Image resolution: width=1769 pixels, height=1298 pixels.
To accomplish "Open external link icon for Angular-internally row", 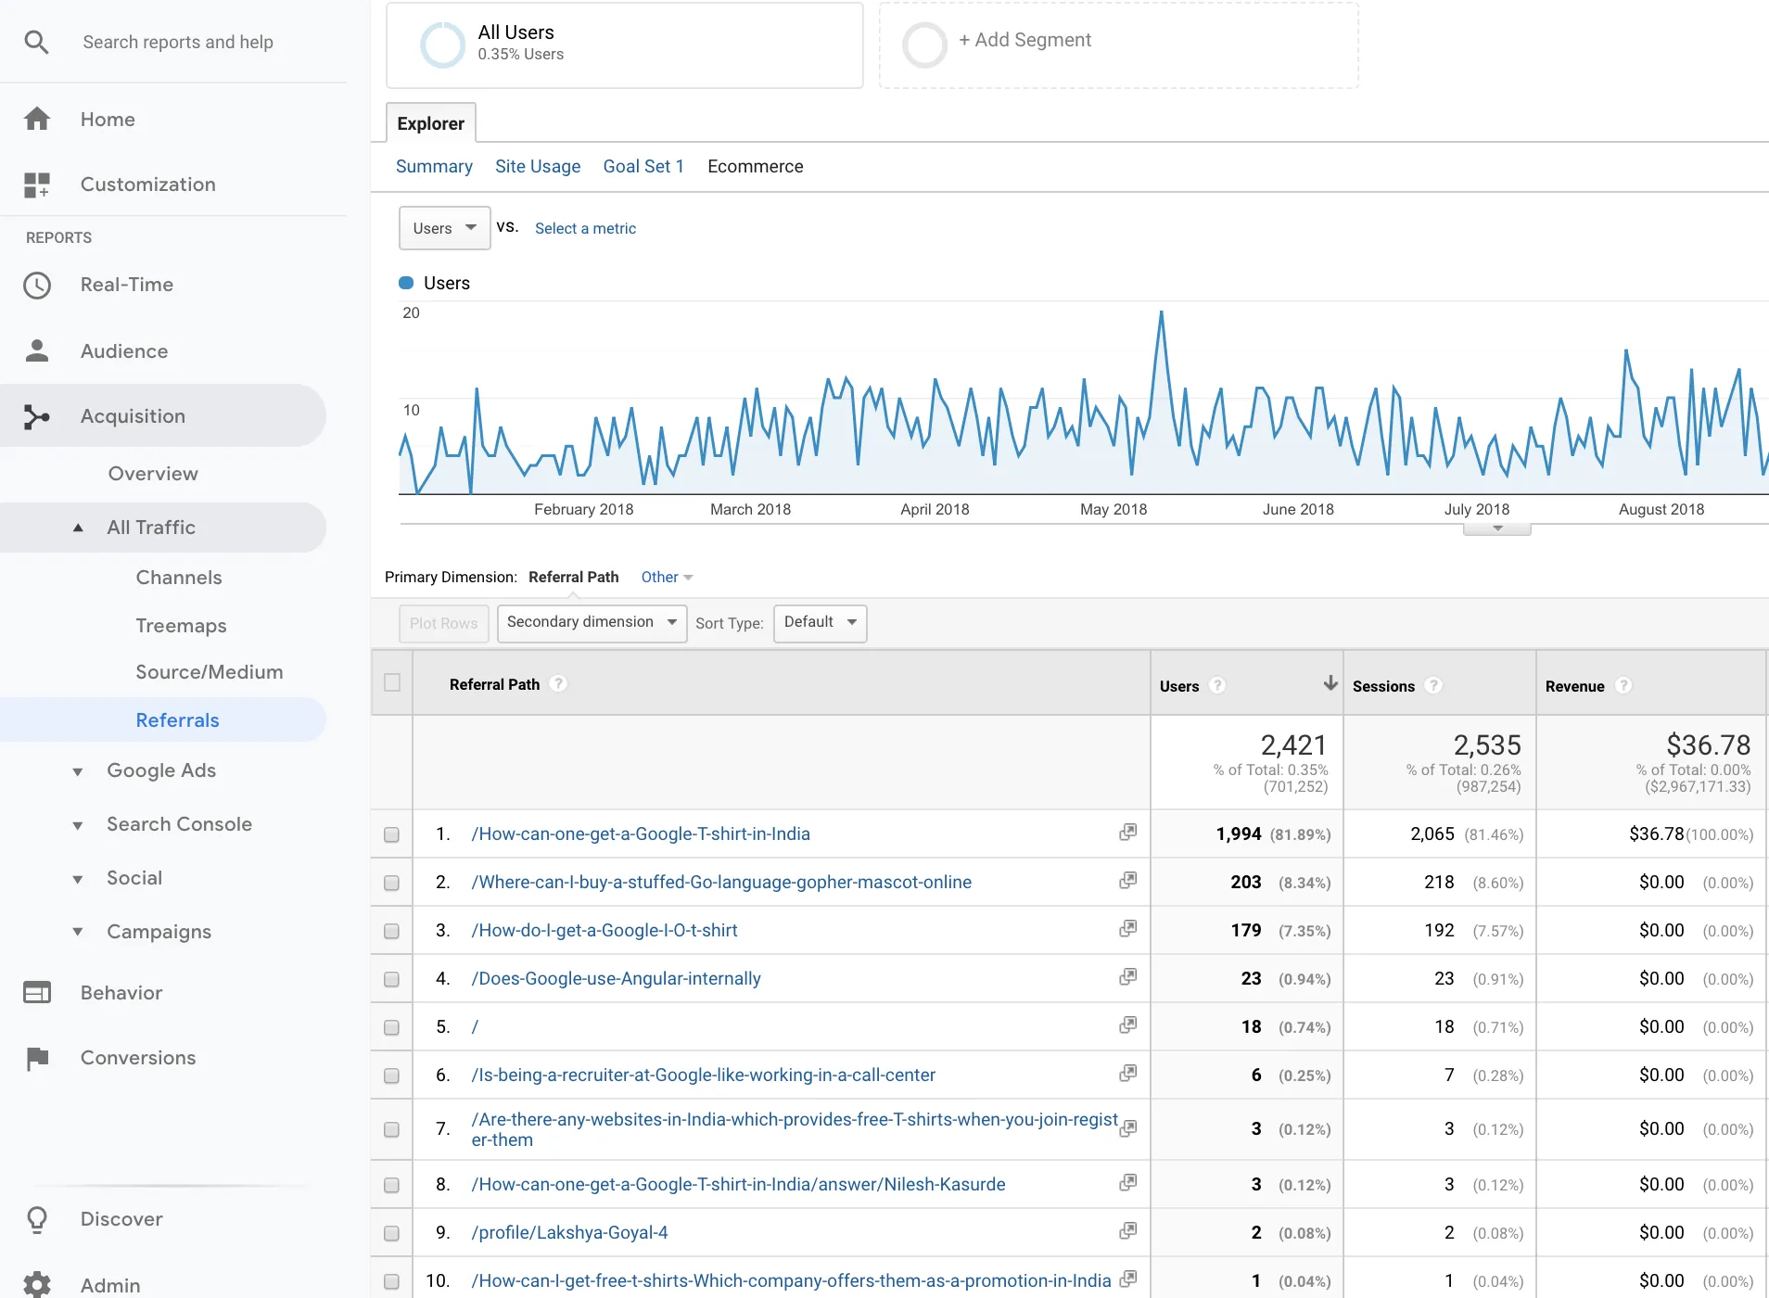I will (1127, 977).
